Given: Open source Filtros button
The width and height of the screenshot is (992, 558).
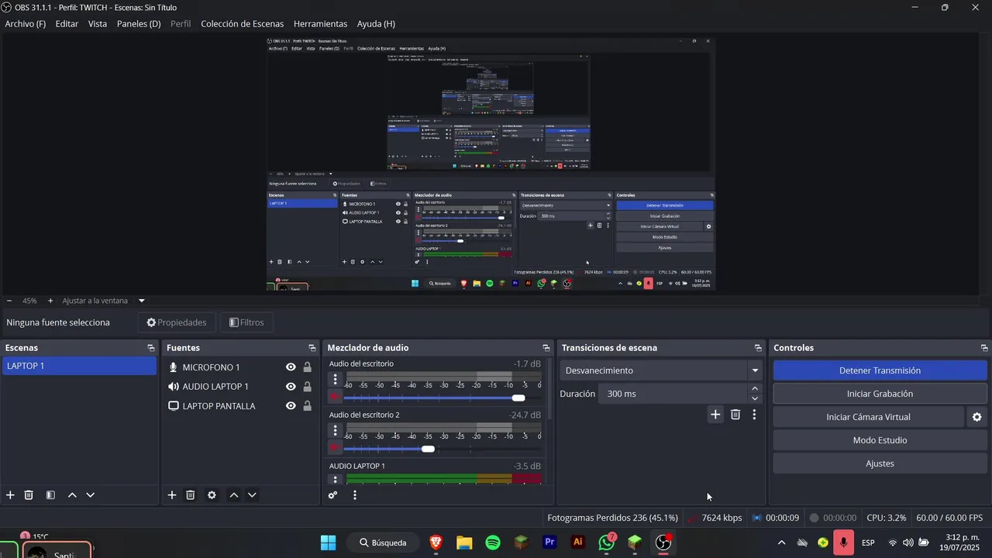Looking at the screenshot, I should click(x=246, y=322).
